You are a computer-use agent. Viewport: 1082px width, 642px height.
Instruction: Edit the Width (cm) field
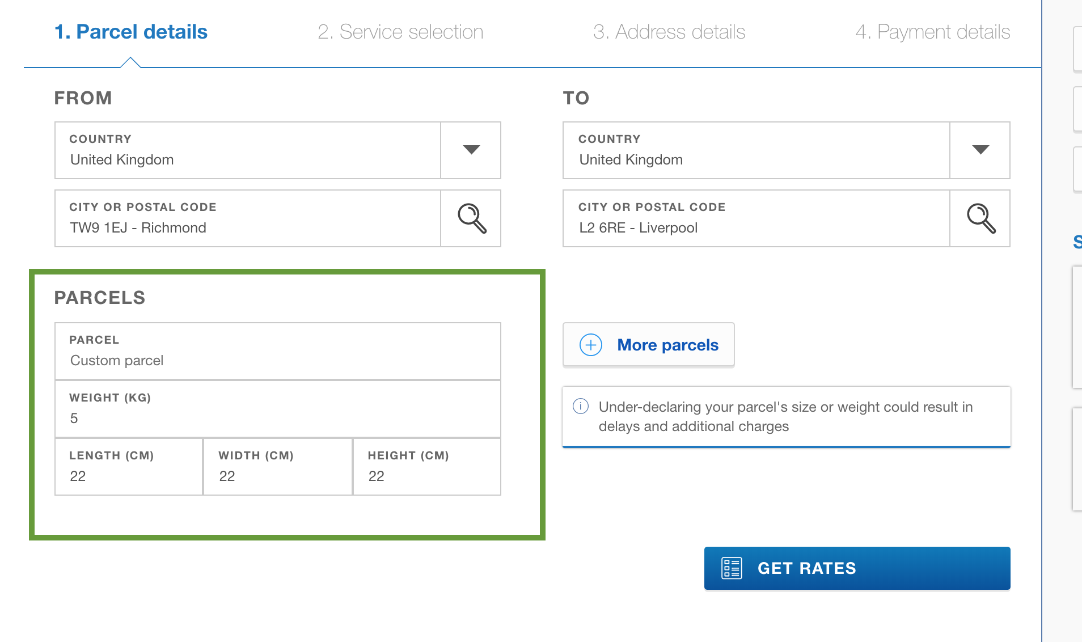[278, 467]
